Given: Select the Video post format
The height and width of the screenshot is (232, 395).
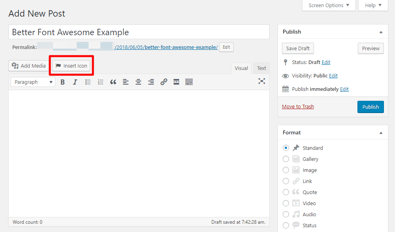Looking at the screenshot, I should pyautogui.click(x=285, y=203).
